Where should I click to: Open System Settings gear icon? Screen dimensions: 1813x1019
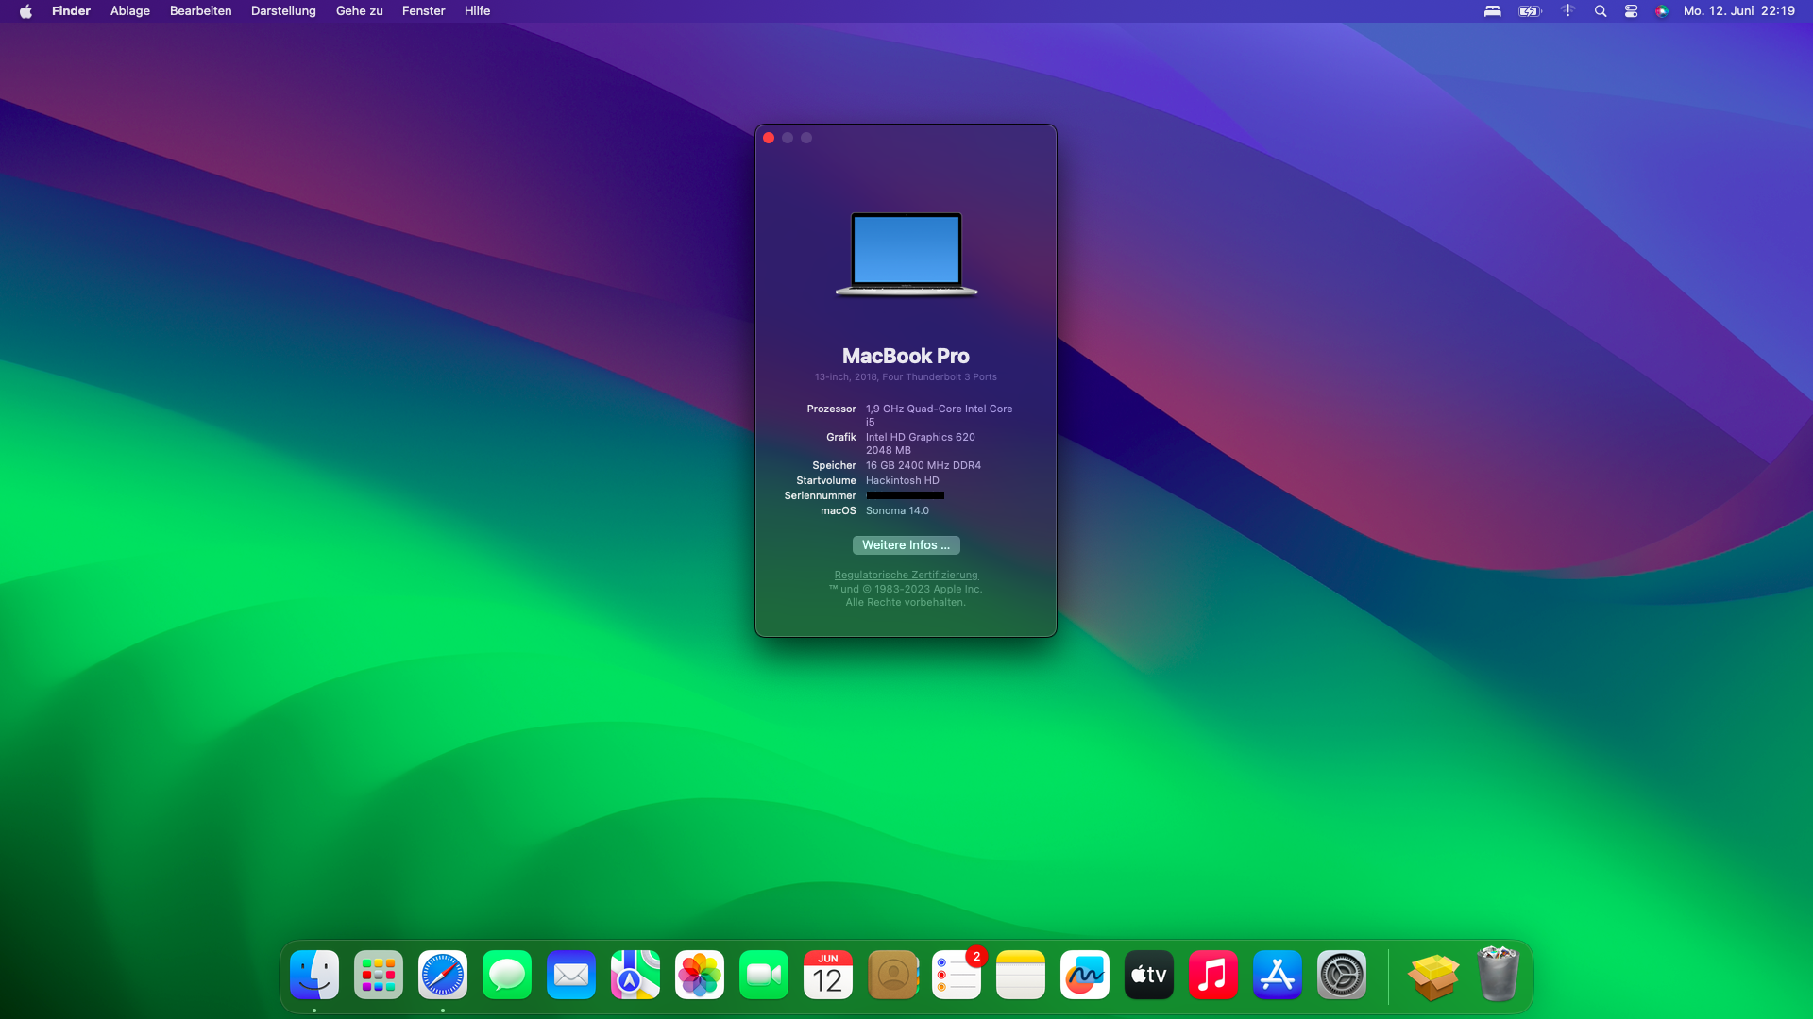[x=1342, y=975]
